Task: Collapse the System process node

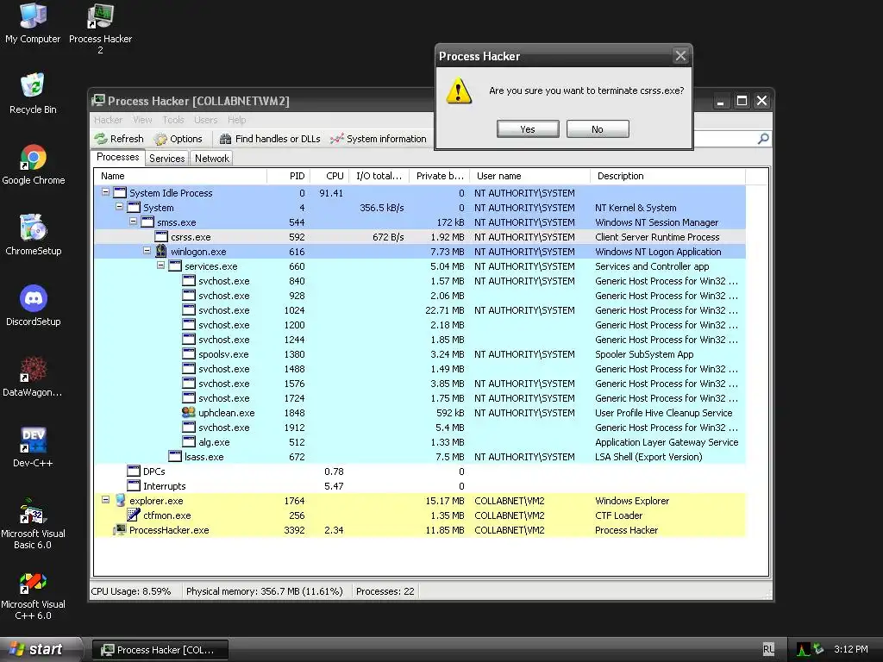Action: (x=119, y=207)
